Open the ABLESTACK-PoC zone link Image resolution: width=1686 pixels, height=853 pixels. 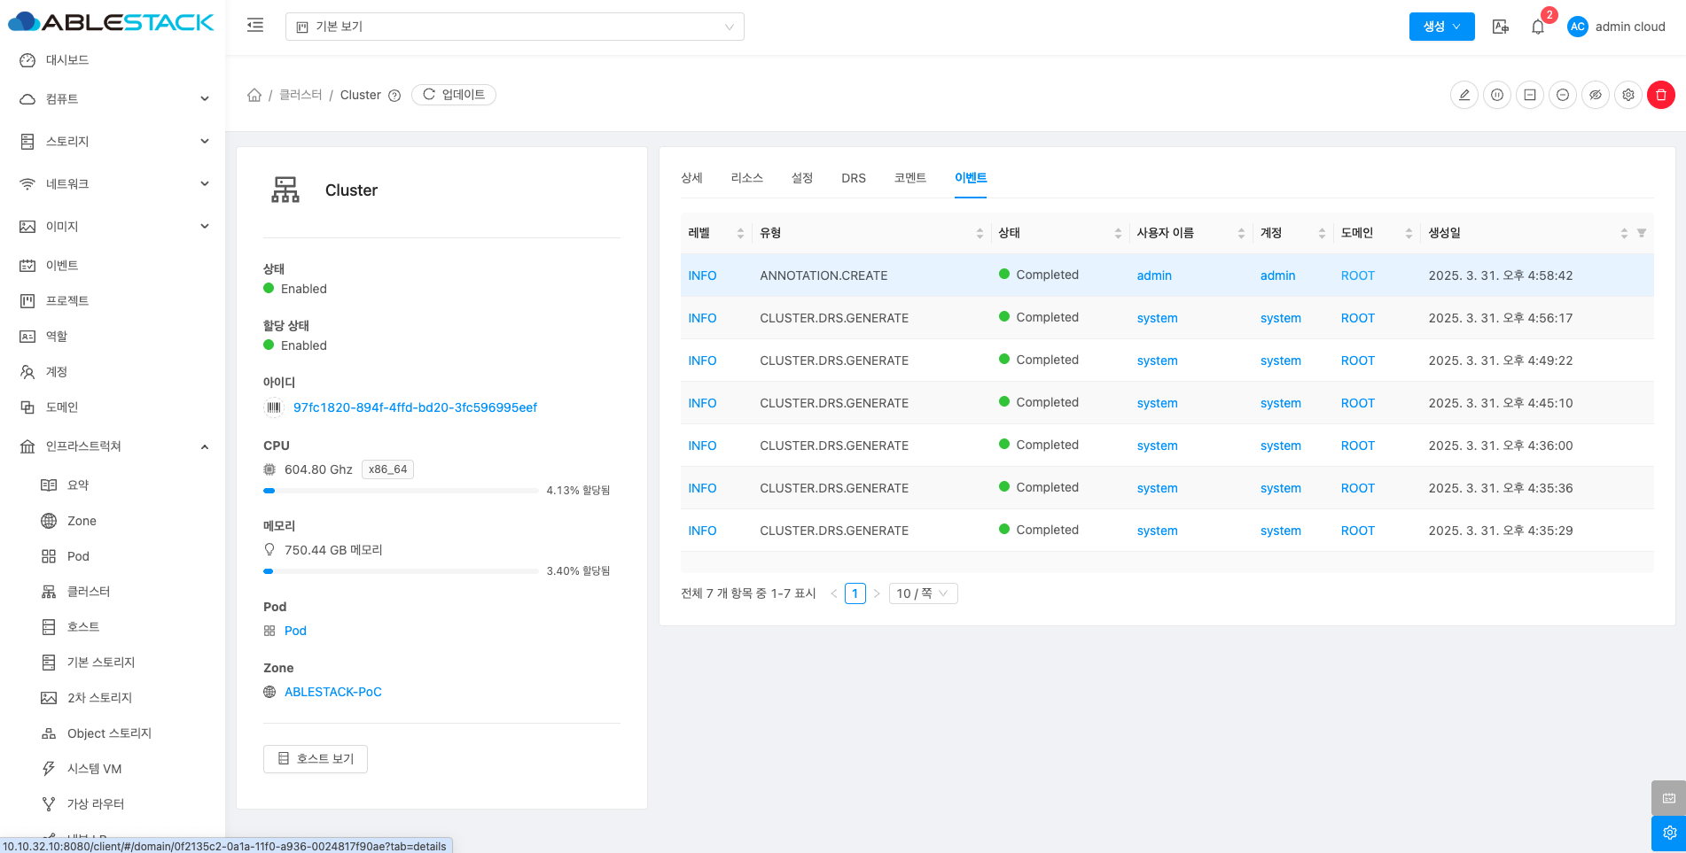[332, 692]
